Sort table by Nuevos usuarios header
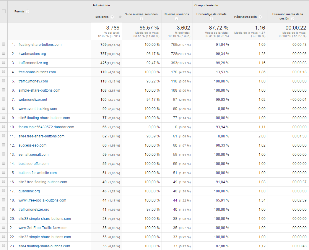The height and width of the screenshot is (250, 309). pos(177,14)
